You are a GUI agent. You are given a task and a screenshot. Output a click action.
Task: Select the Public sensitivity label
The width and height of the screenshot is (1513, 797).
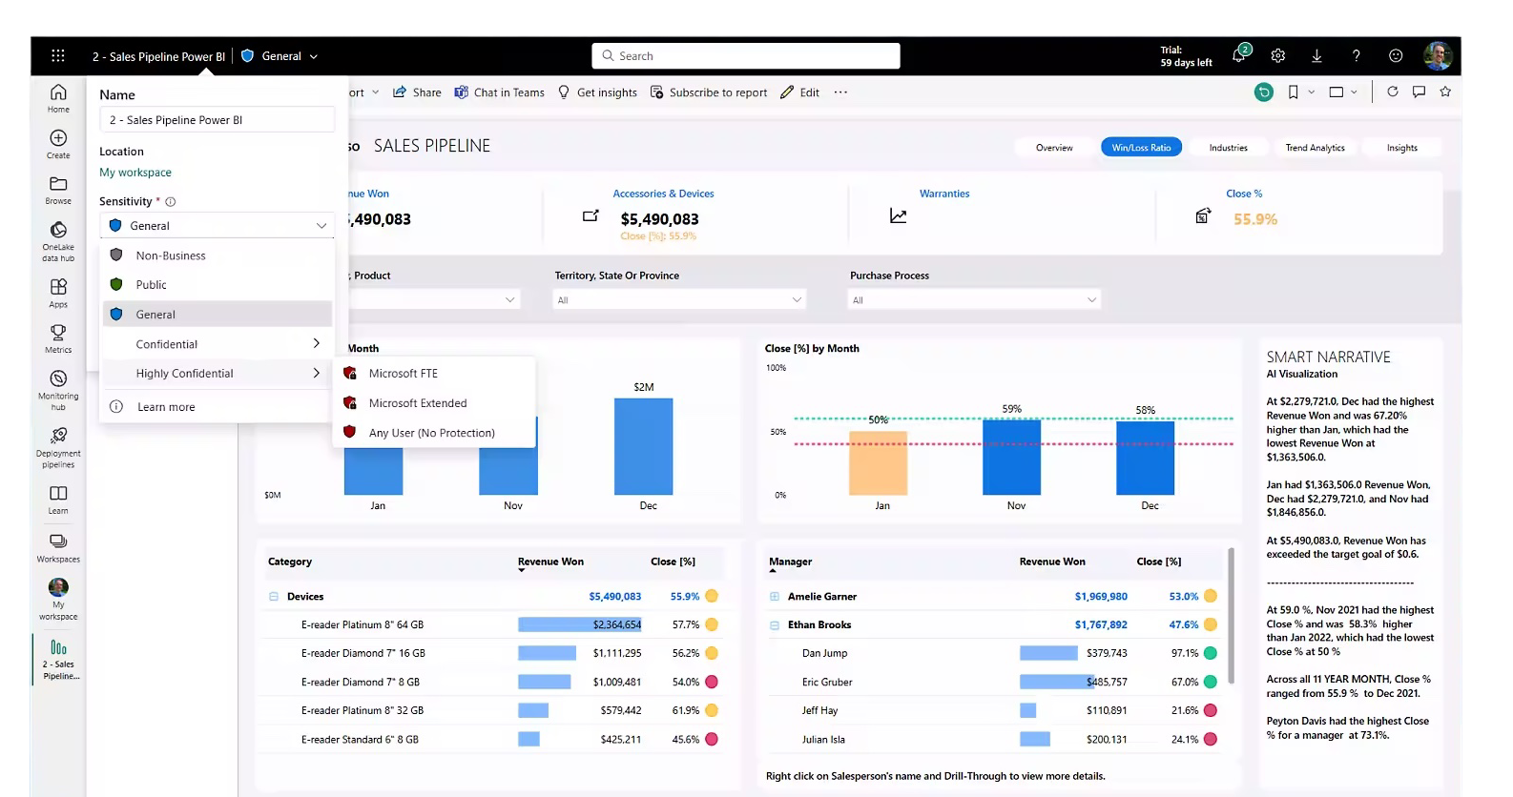217,284
